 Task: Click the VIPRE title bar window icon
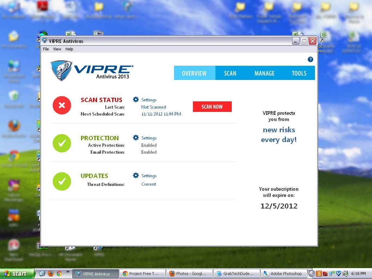(x=45, y=41)
